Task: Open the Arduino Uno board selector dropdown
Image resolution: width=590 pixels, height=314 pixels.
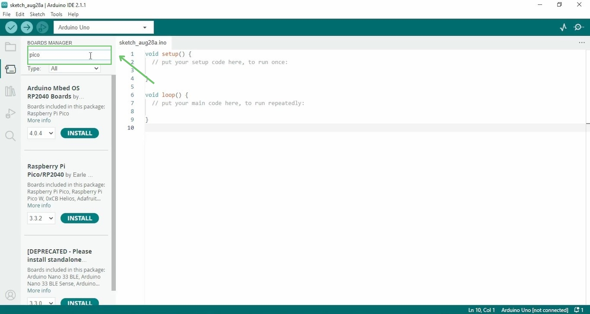Action: 103,27
